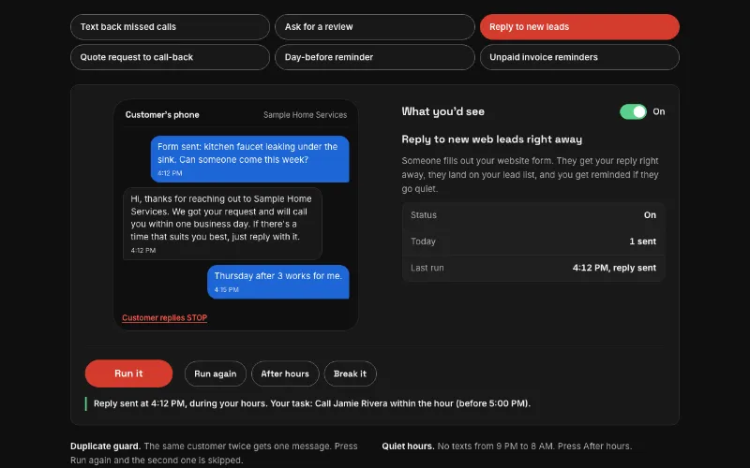
Task: Click the Break it button
Action: pos(350,373)
